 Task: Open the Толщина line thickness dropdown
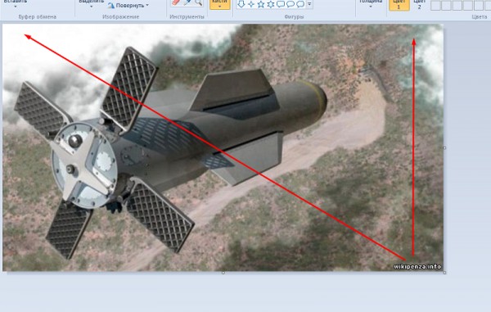tap(371, 7)
